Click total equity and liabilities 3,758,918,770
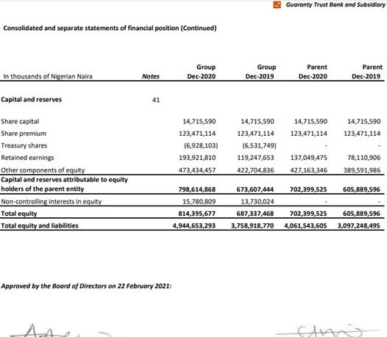 tap(252, 225)
